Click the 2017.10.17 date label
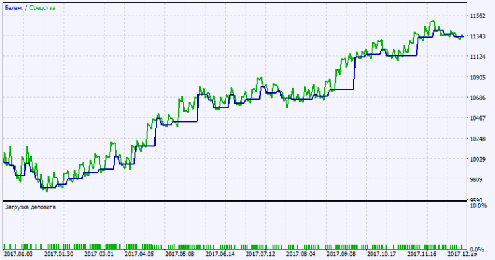 coord(381,254)
